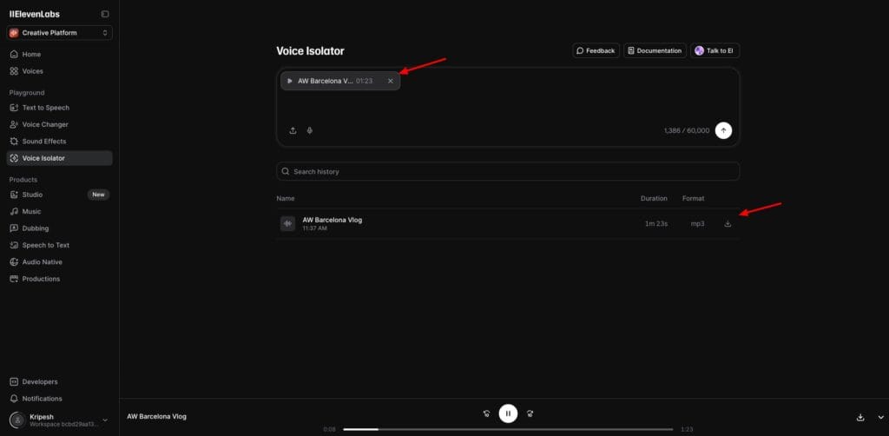Screen dimensions: 889x436
Task: Expand the Kripesh workspace account menu
Action: (105, 419)
